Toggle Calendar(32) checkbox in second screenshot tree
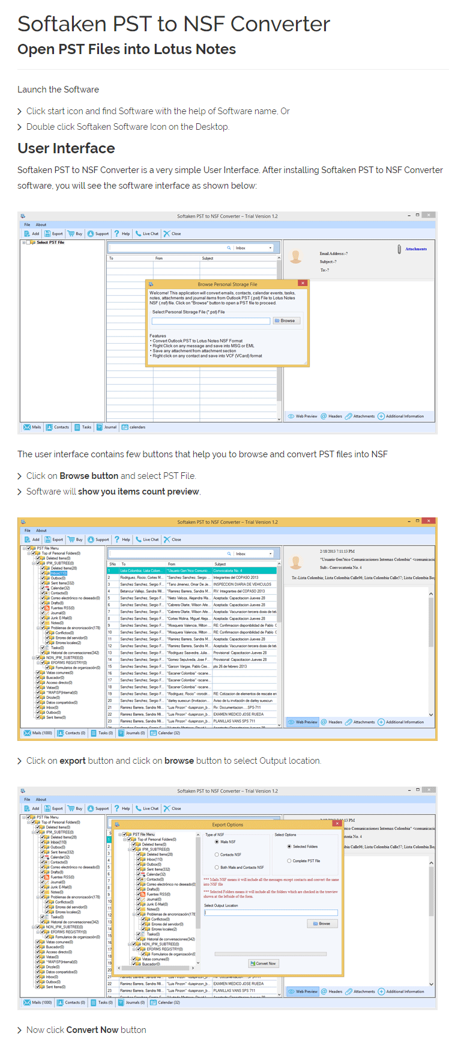 click(x=43, y=588)
